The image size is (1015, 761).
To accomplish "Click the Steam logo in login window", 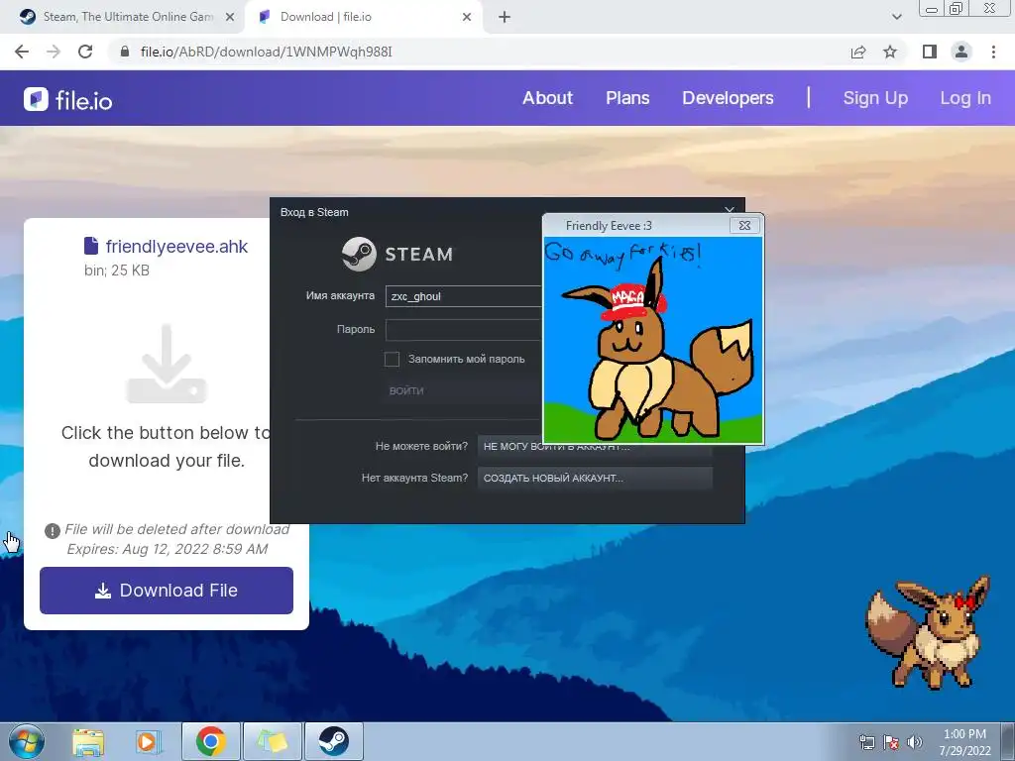I will click(x=397, y=254).
